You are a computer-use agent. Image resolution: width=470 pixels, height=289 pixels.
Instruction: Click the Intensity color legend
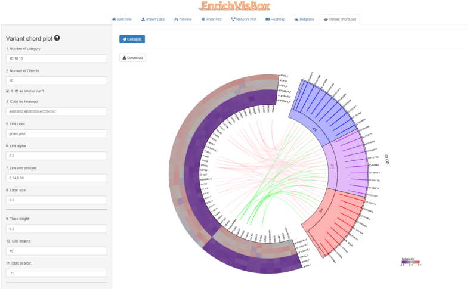[410, 262]
